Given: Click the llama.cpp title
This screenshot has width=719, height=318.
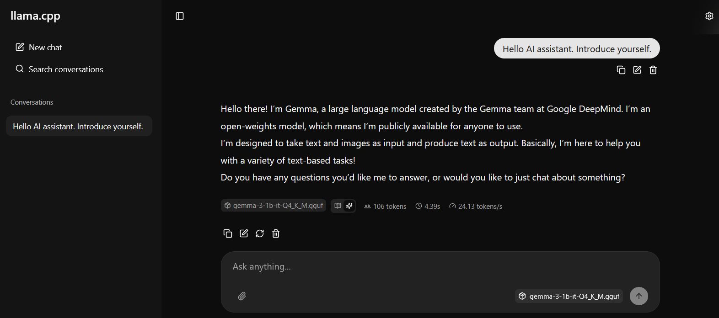Looking at the screenshot, I should [x=35, y=16].
